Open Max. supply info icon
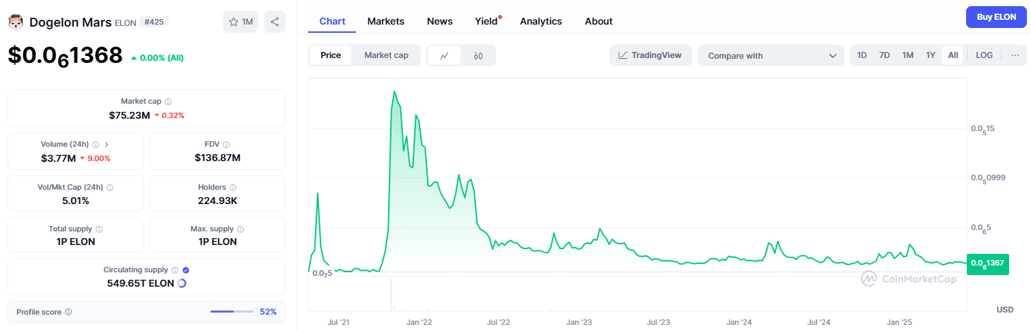1031x331 pixels. (x=240, y=229)
